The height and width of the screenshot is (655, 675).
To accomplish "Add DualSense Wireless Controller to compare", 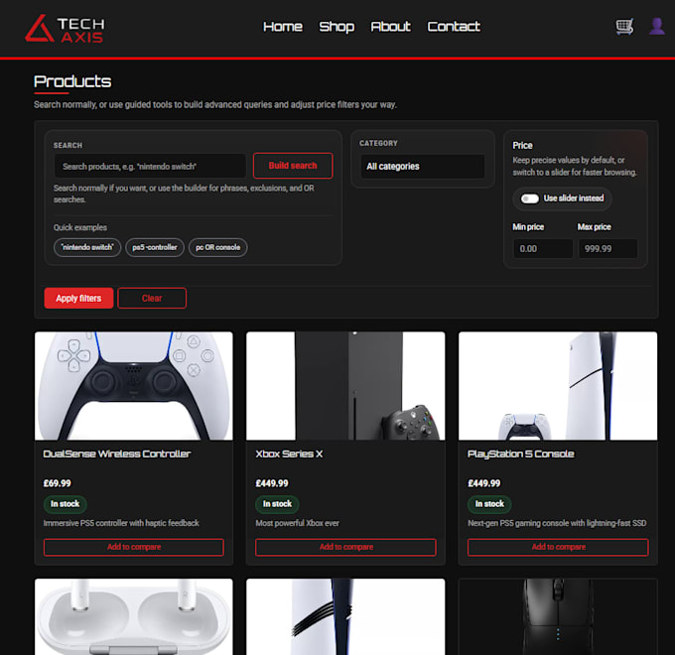I will pyautogui.click(x=134, y=547).
